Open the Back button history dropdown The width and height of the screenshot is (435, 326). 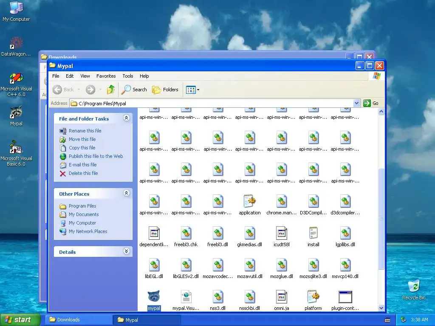(79, 90)
